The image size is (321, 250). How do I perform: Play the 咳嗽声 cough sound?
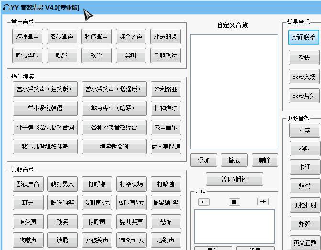coord(28,240)
